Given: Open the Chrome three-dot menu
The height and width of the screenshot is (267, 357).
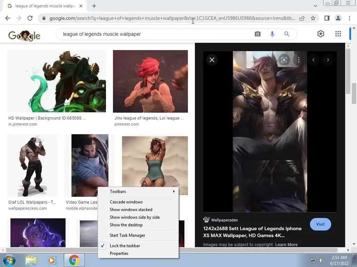Looking at the screenshot, I should pyautogui.click(x=349, y=18).
